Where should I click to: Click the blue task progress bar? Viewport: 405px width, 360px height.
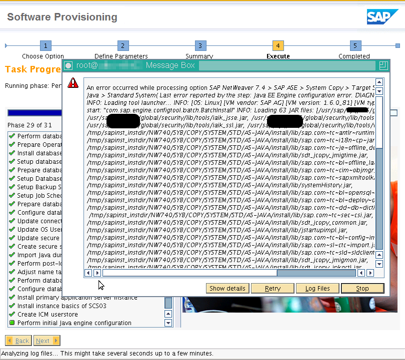(35, 113)
